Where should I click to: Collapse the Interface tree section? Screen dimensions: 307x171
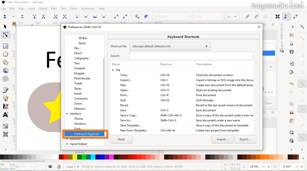pyautogui.click(x=67, y=114)
